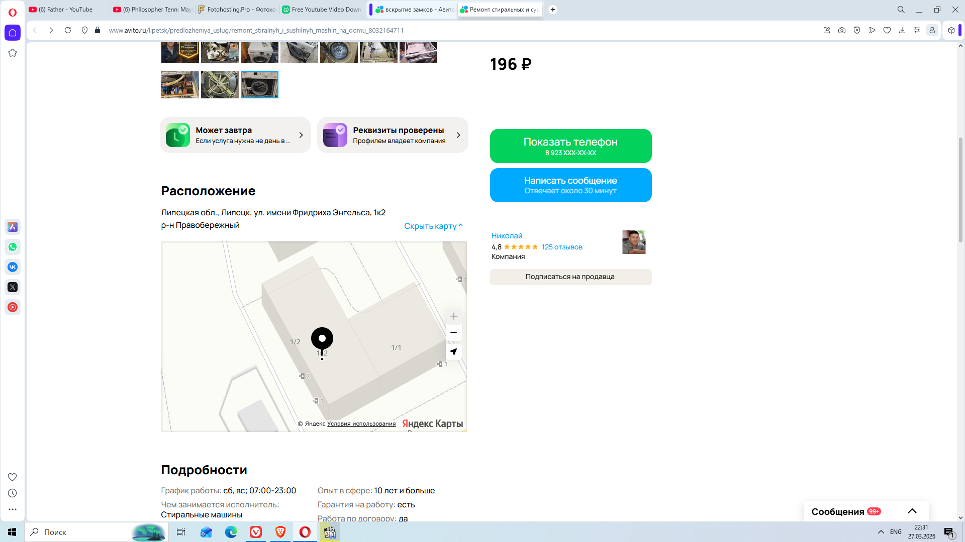The image size is (965, 542).
Task: Open the downloads icon in toolbar
Action: click(902, 30)
